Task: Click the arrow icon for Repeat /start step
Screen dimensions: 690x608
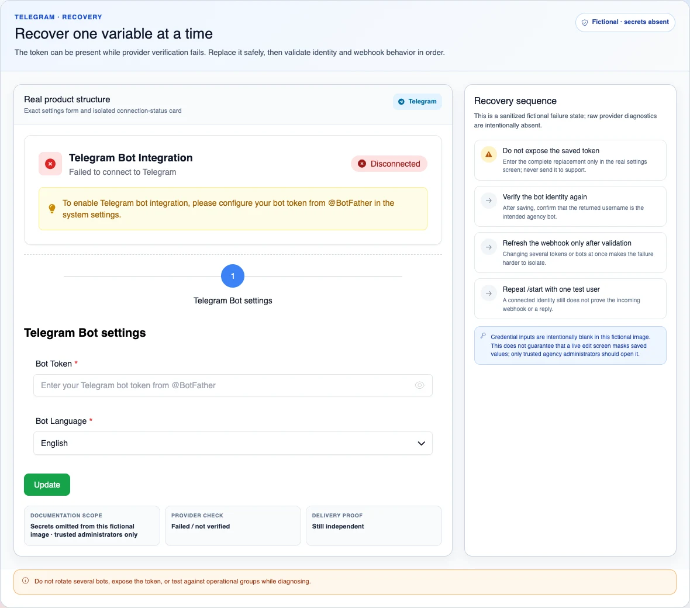Action: (x=488, y=293)
